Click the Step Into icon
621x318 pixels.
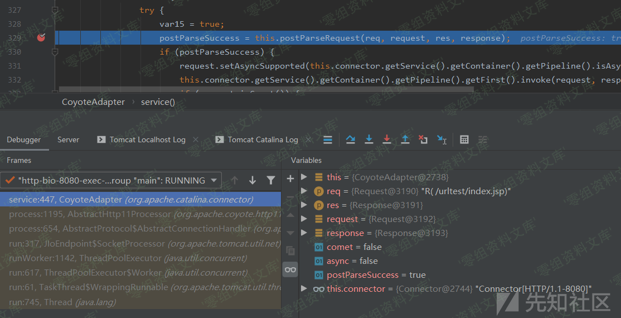(368, 139)
